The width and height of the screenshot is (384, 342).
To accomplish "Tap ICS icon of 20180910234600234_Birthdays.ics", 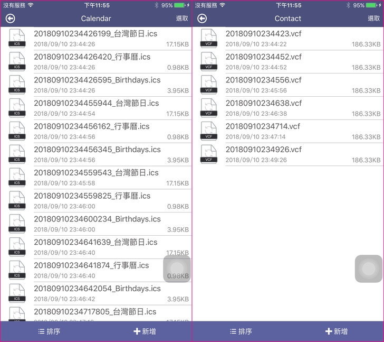I will point(17,224).
